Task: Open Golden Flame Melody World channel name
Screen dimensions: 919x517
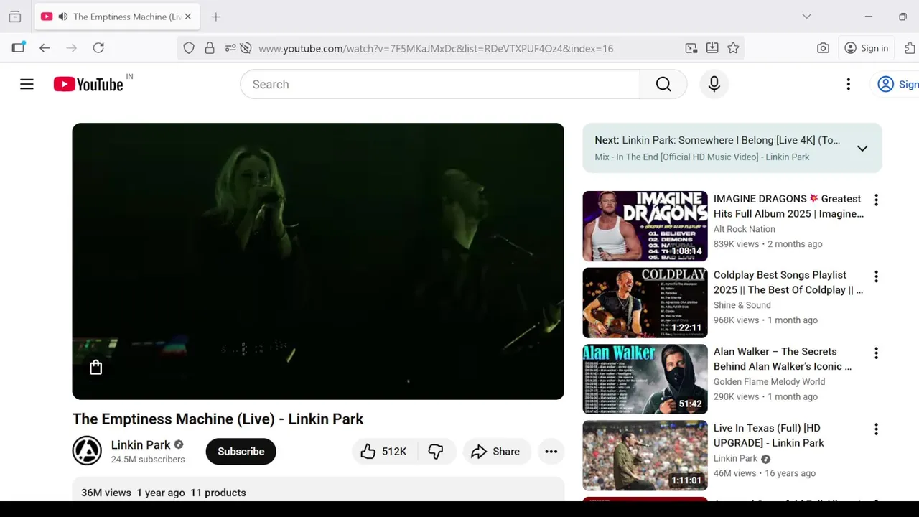Action: click(769, 382)
